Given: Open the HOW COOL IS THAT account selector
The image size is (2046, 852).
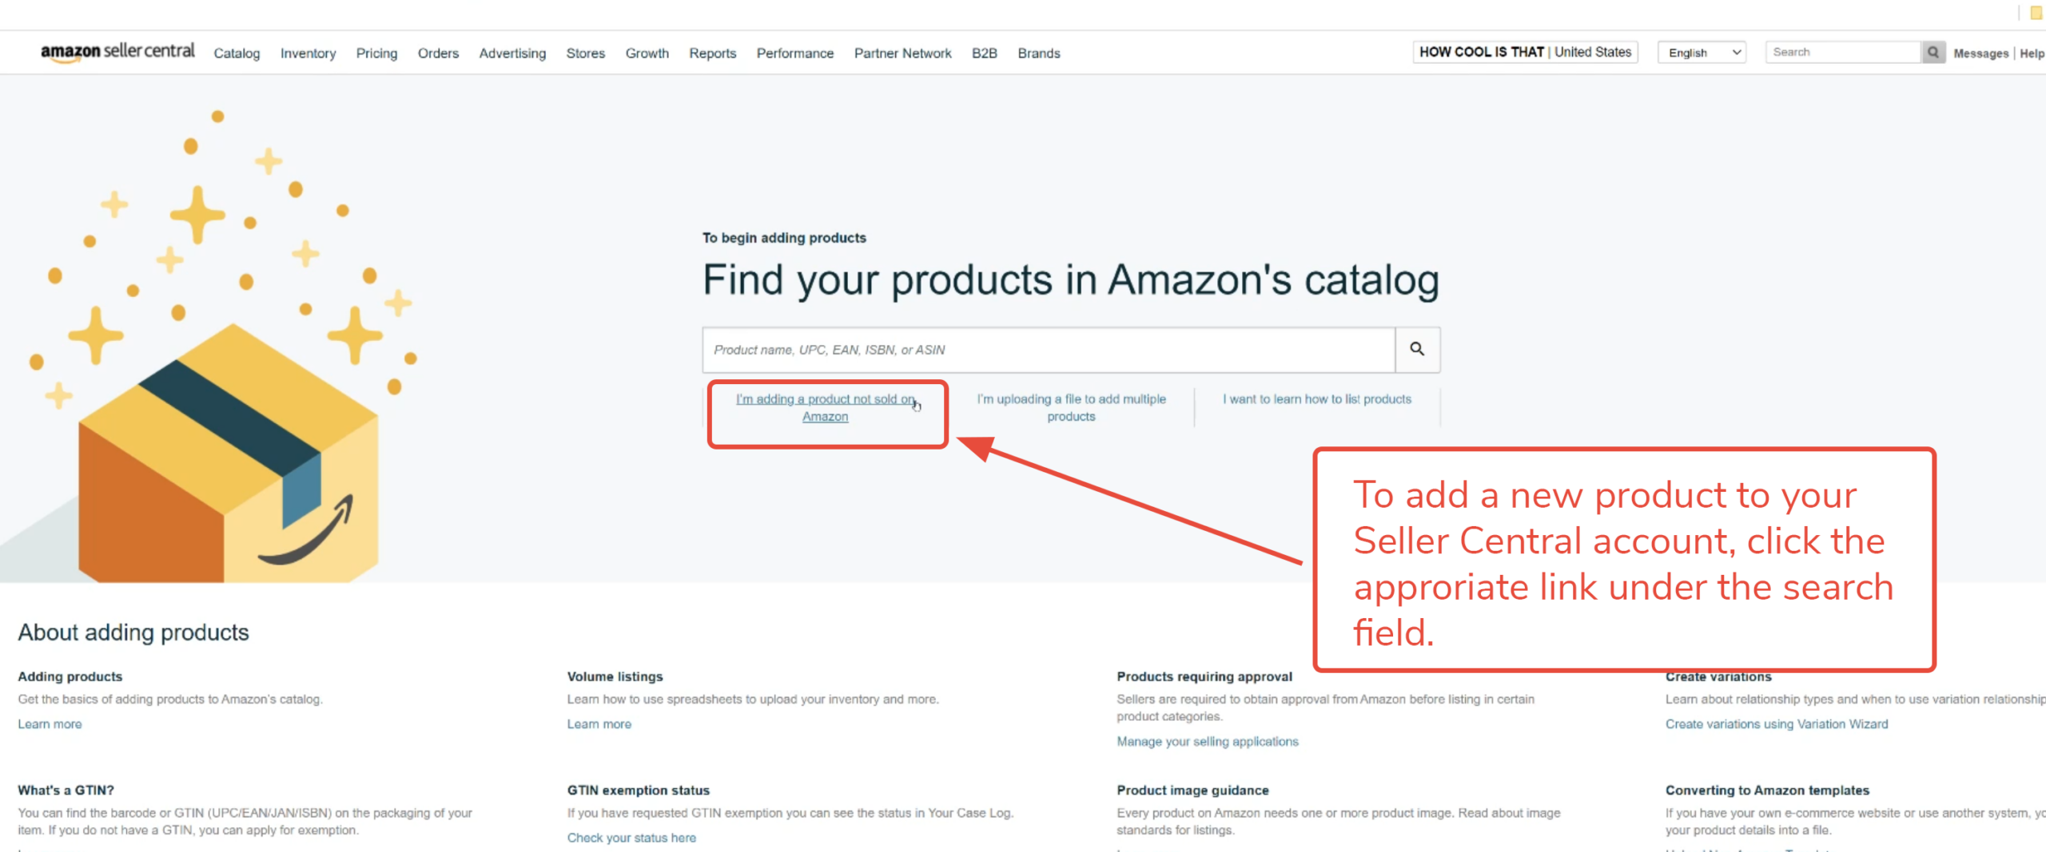Looking at the screenshot, I should (1524, 52).
